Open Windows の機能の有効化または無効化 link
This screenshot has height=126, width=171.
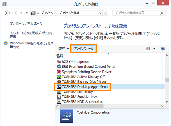(31, 45)
